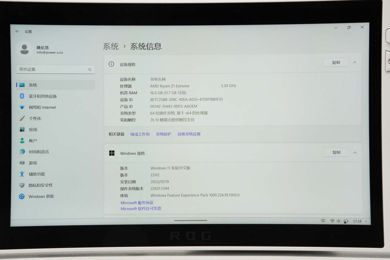Select the Accessibility figure icon

click(x=22, y=174)
